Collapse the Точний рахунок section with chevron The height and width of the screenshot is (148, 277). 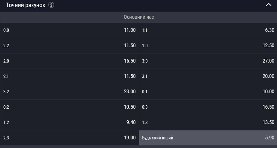[x=268, y=5]
